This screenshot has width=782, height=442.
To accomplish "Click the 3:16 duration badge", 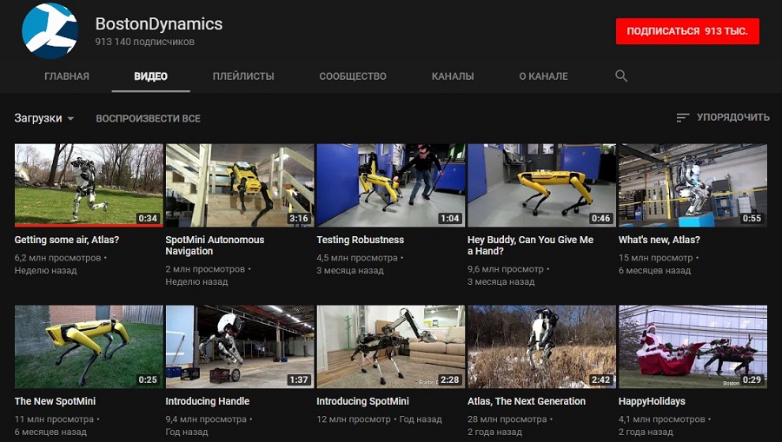I will point(299,218).
